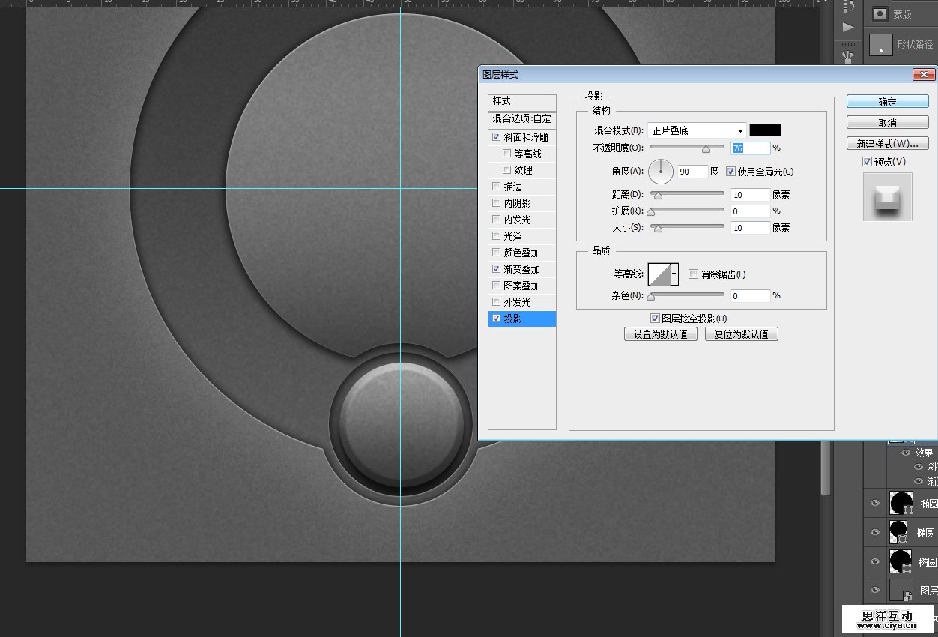Click the shape path (形状路径) thumbnail icon

tap(880, 45)
